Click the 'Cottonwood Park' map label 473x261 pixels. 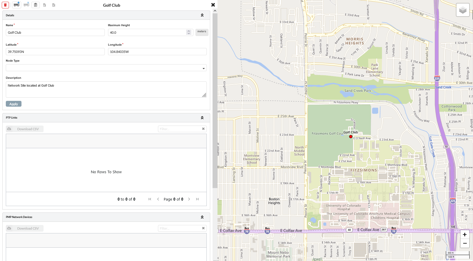point(452,108)
